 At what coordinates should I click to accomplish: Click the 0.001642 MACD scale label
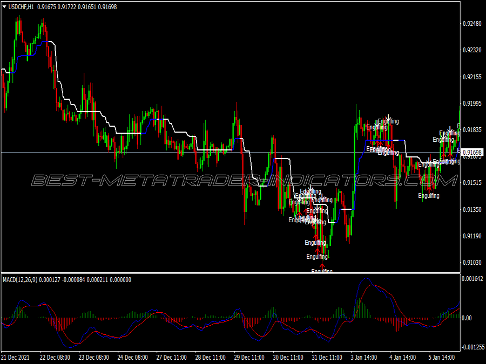pyautogui.click(x=473, y=279)
